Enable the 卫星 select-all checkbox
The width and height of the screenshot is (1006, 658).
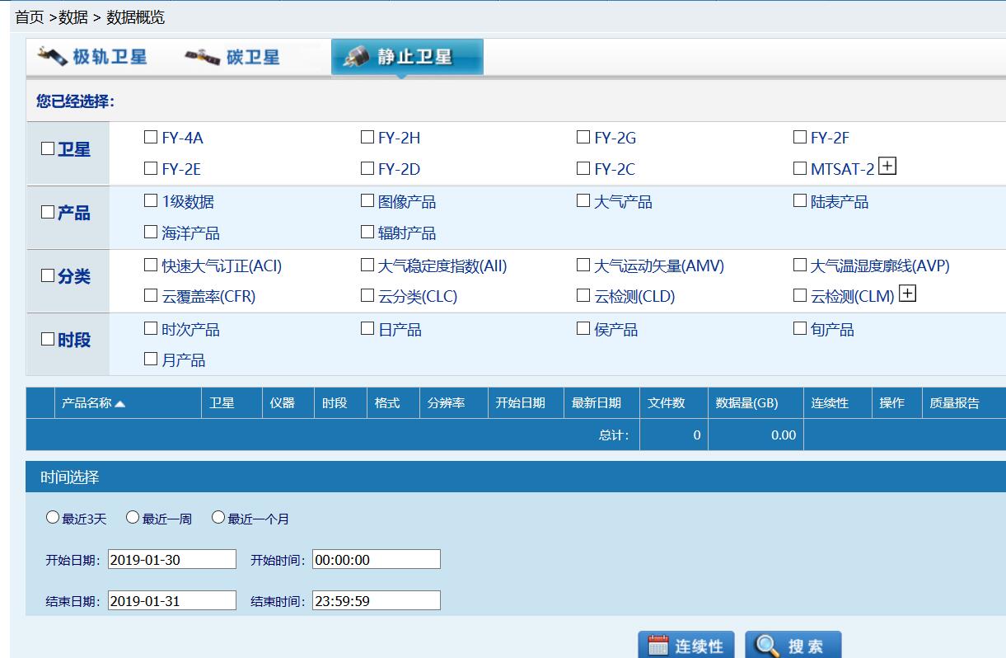(47, 148)
